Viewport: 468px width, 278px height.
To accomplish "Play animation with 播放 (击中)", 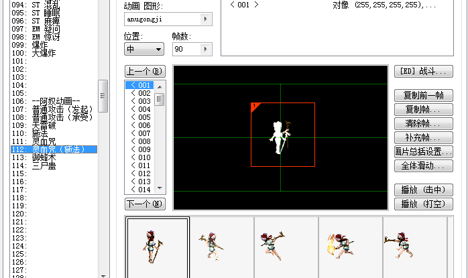I will 424,190.
